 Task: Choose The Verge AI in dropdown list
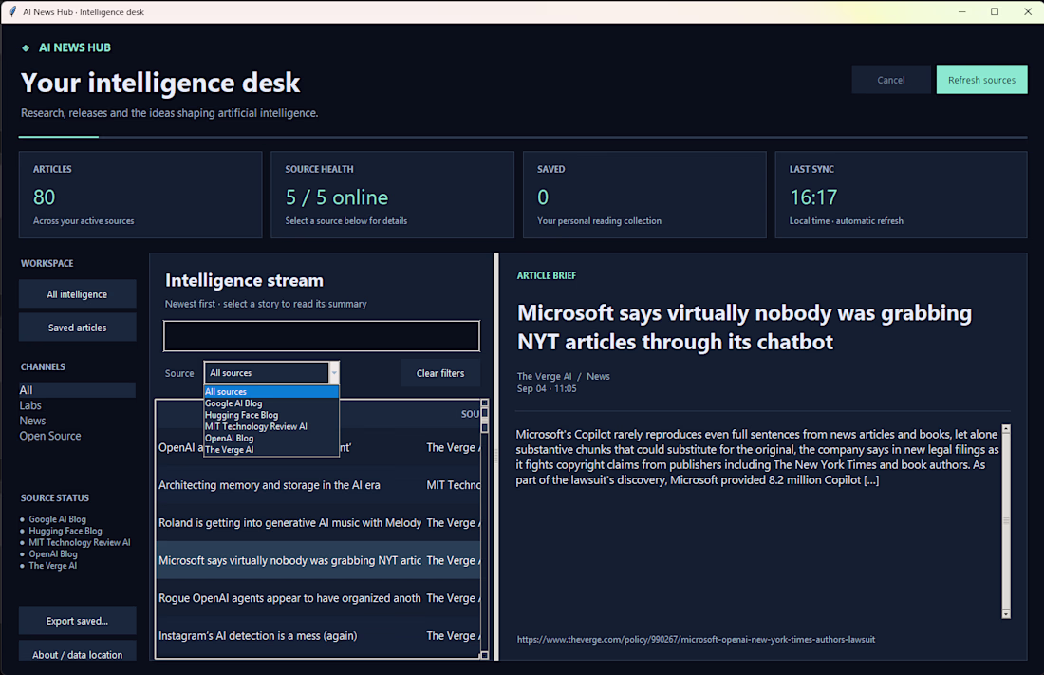271,450
